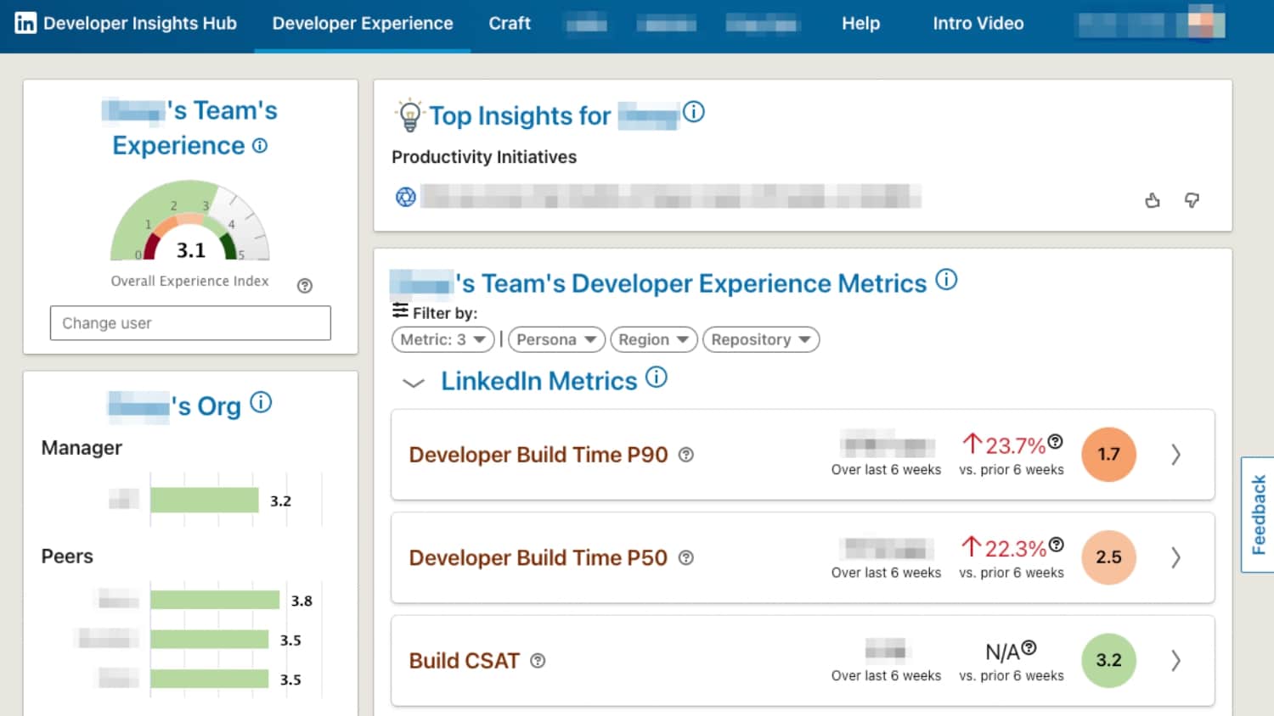This screenshot has width=1274, height=716.
Task: Click the Filter by: label
Action: pyautogui.click(x=445, y=313)
